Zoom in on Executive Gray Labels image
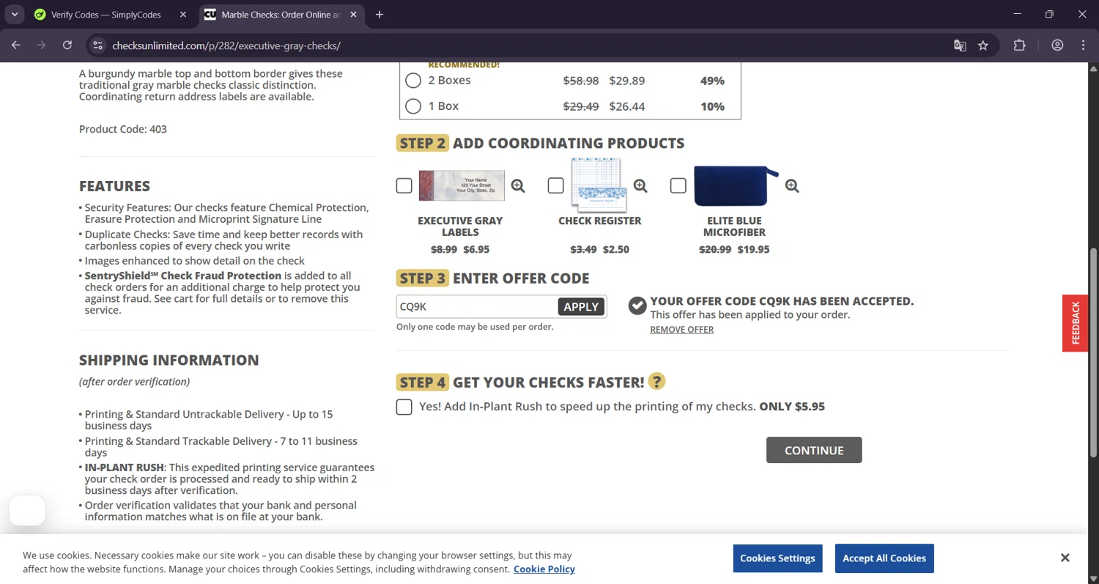Image resolution: width=1099 pixels, height=584 pixels. pos(518,186)
